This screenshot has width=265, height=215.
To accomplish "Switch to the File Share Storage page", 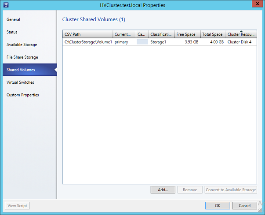I will coord(22,57).
